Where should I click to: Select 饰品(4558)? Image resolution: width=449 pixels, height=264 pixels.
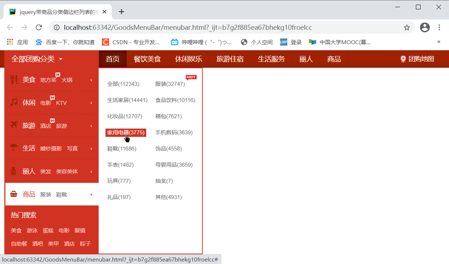point(169,149)
